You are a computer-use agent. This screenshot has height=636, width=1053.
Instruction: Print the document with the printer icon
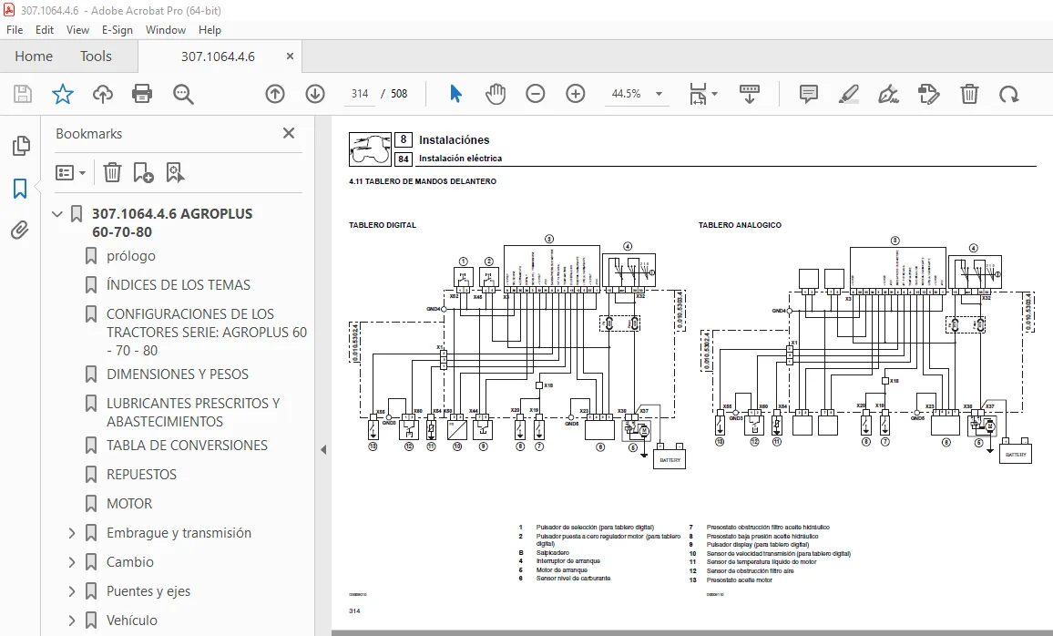142,94
